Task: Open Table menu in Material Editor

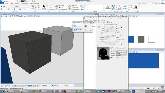Action: pos(86,20)
